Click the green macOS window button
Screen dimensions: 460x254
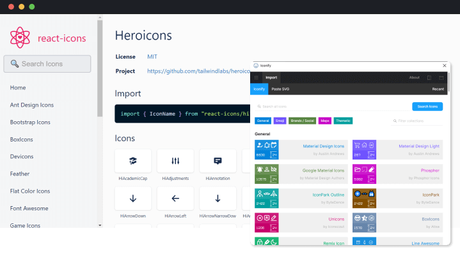point(32,7)
